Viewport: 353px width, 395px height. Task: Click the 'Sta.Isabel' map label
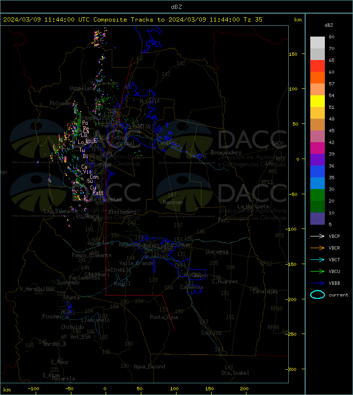tap(235, 373)
